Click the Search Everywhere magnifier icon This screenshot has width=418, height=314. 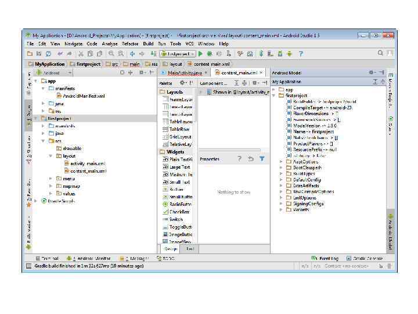(380, 53)
